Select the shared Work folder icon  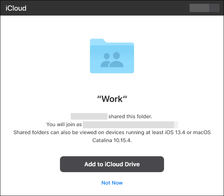pyautogui.click(x=112, y=56)
